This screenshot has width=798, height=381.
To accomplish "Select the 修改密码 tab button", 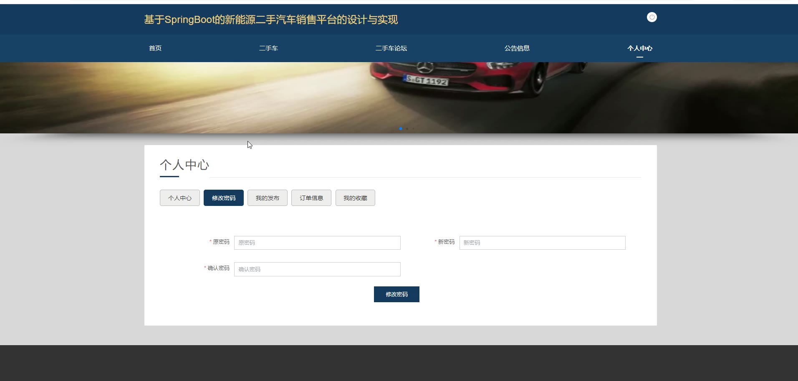I will coord(224,198).
